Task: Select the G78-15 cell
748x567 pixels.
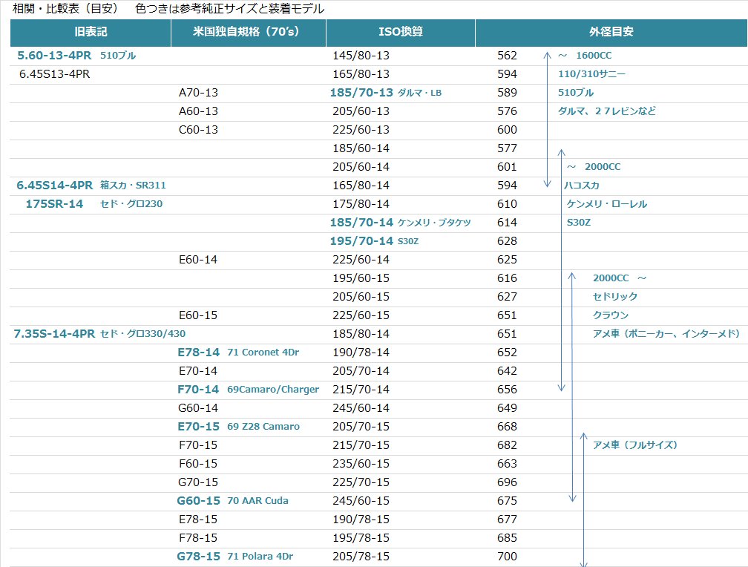Action: (x=198, y=557)
